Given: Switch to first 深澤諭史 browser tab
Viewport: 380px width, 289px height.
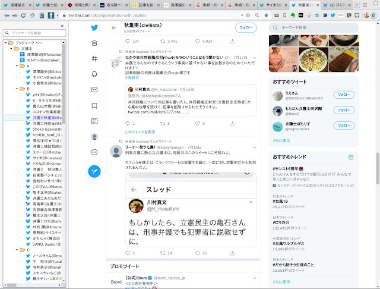Looking at the screenshot, I should (x=18, y=5).
